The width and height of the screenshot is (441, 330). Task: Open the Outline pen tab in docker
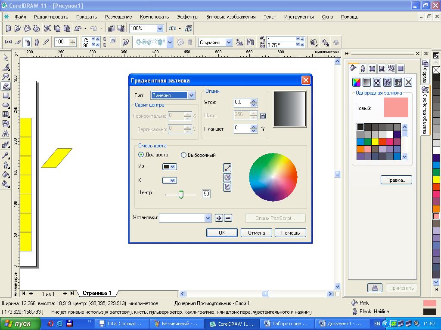(363, 68)
